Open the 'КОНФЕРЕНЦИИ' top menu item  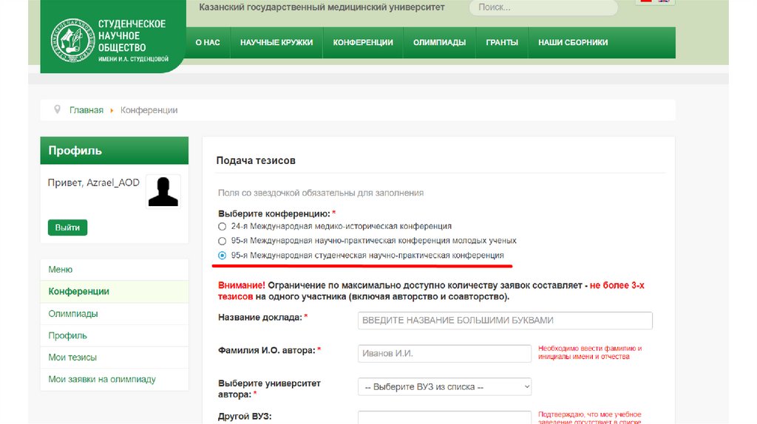pos(363,42)
